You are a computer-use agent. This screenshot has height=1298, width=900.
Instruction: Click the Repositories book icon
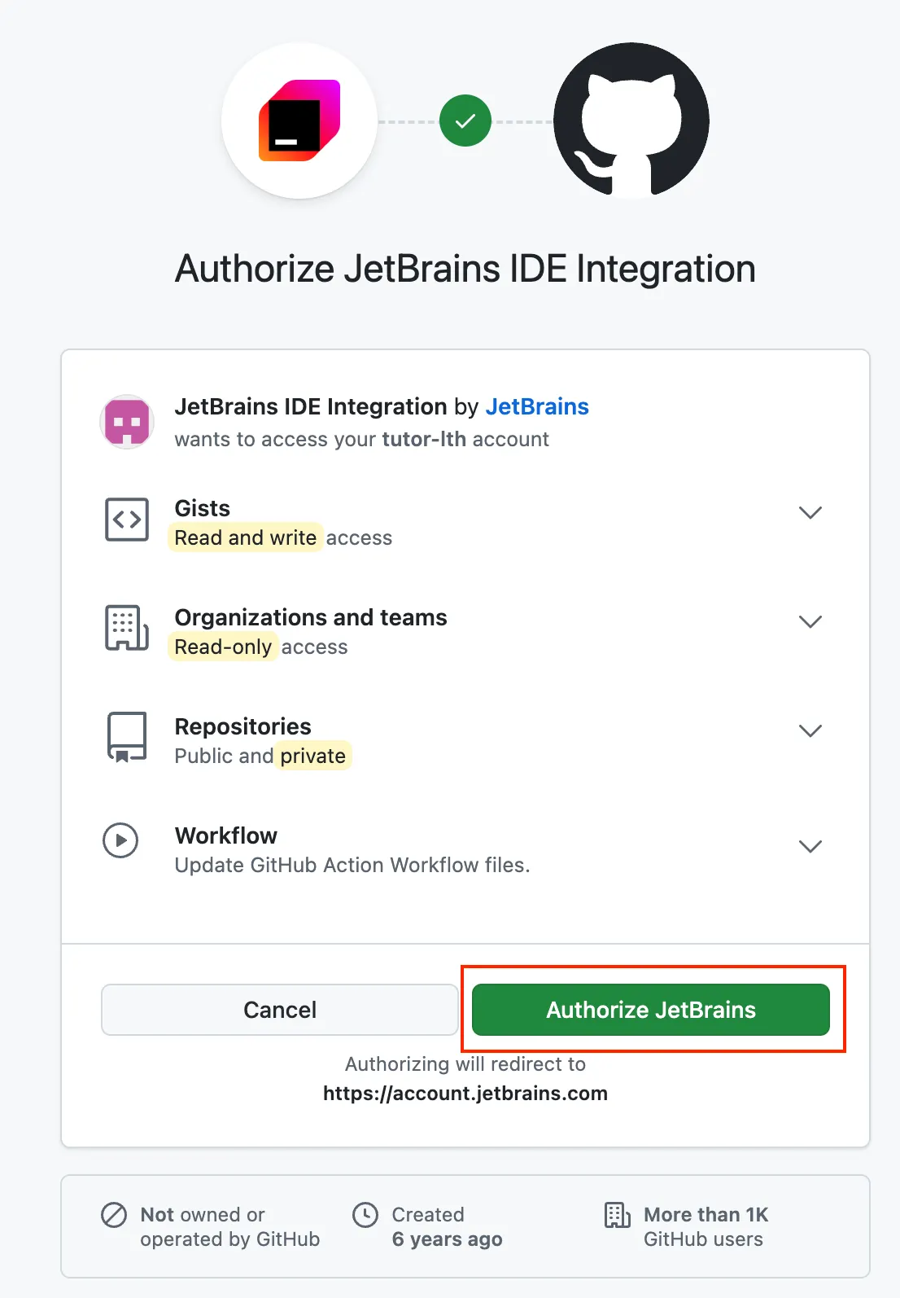click(127, 737)
